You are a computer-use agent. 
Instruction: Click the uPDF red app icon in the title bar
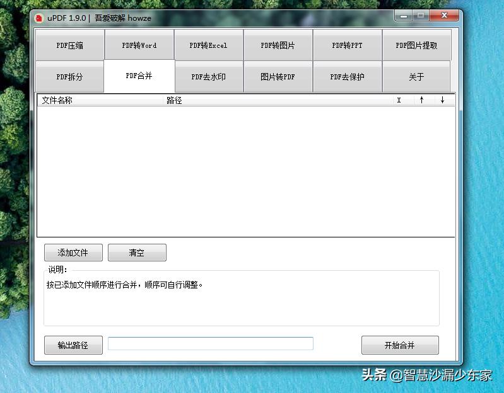(39, 18)
